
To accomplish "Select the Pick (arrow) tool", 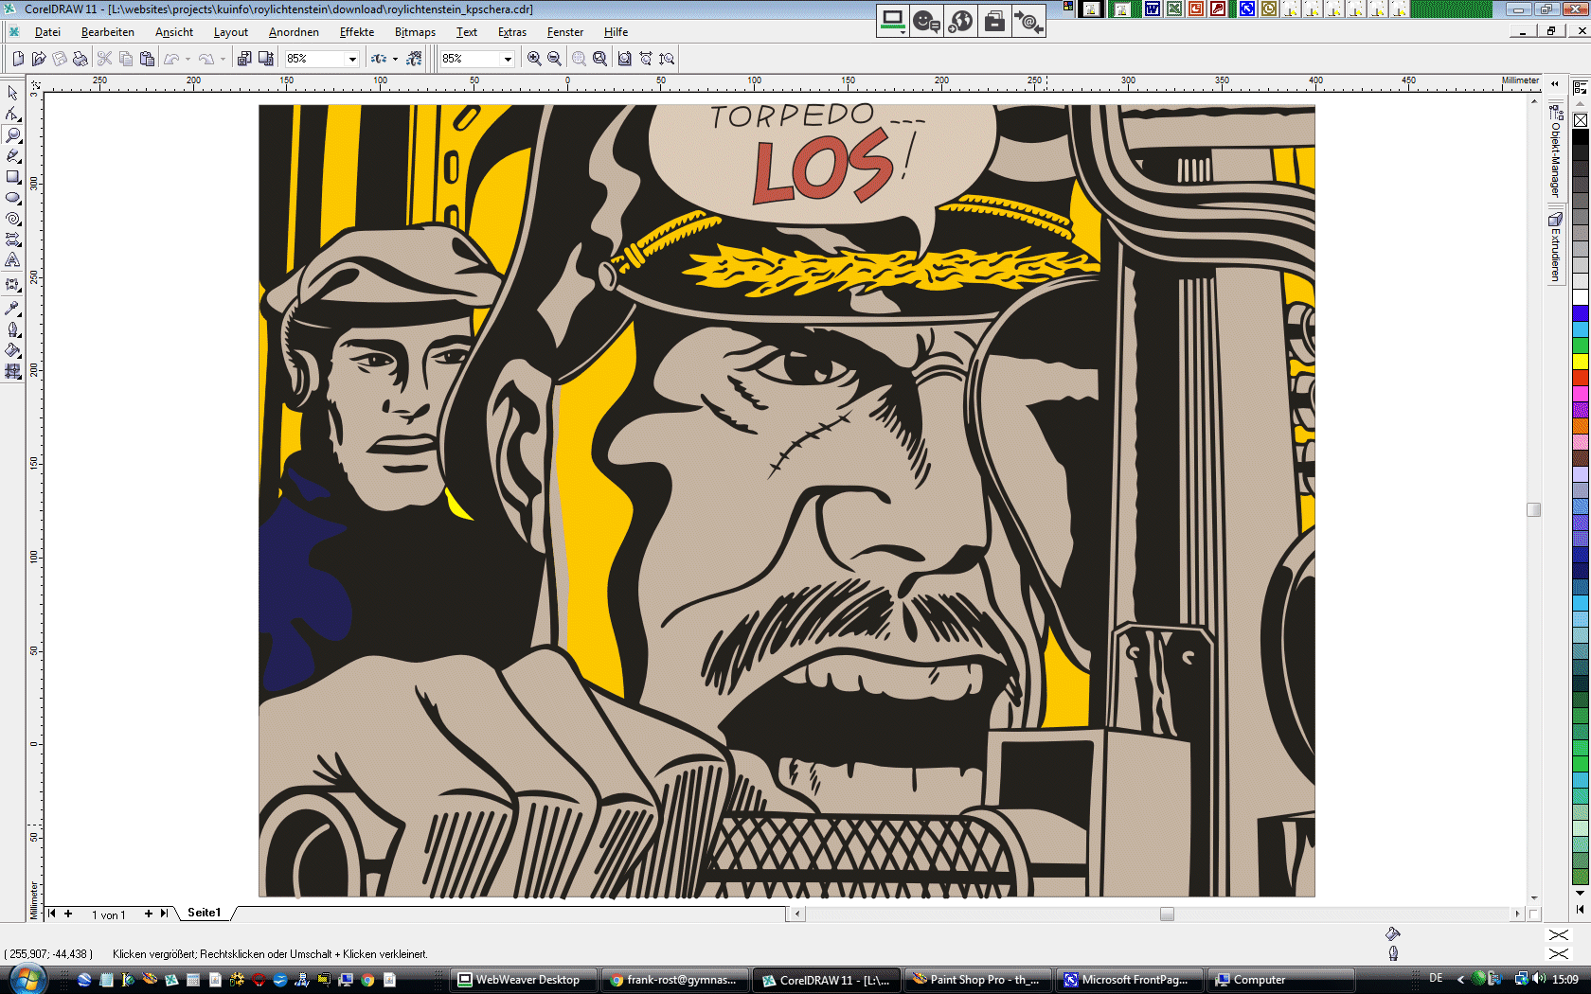I will (x=12, y=93).
